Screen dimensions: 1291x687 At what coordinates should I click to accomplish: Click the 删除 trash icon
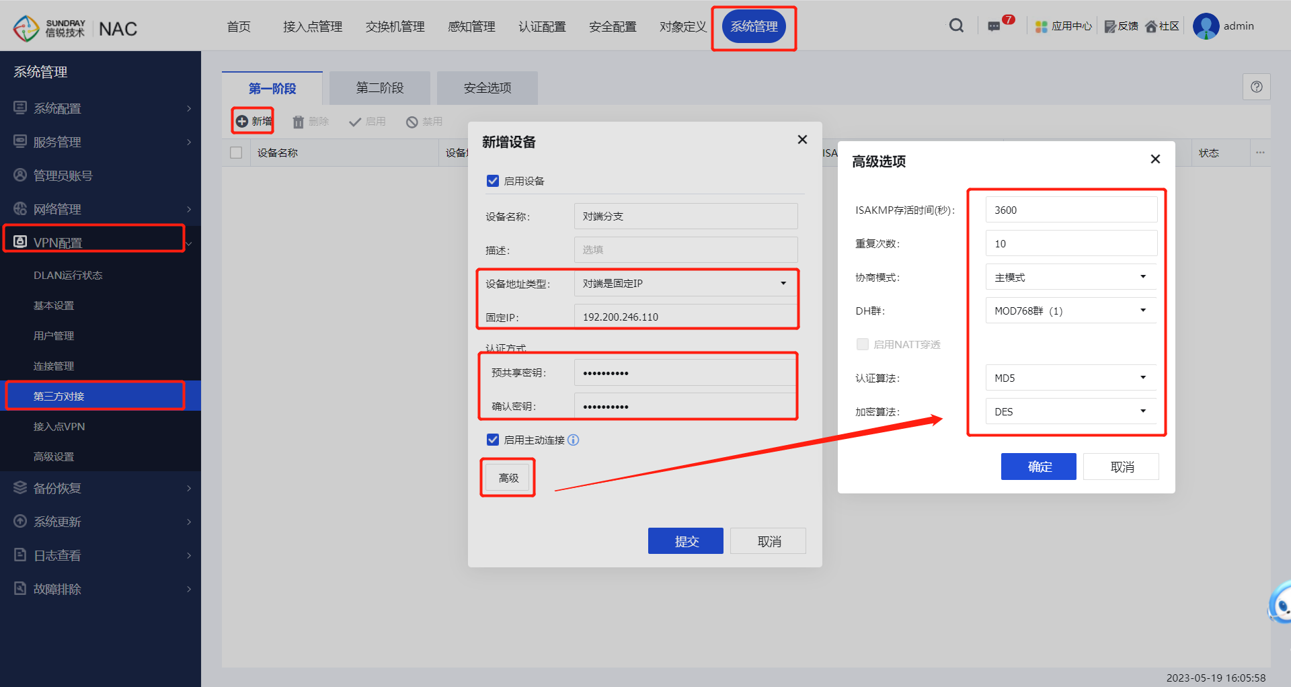(x=299, y=122)
